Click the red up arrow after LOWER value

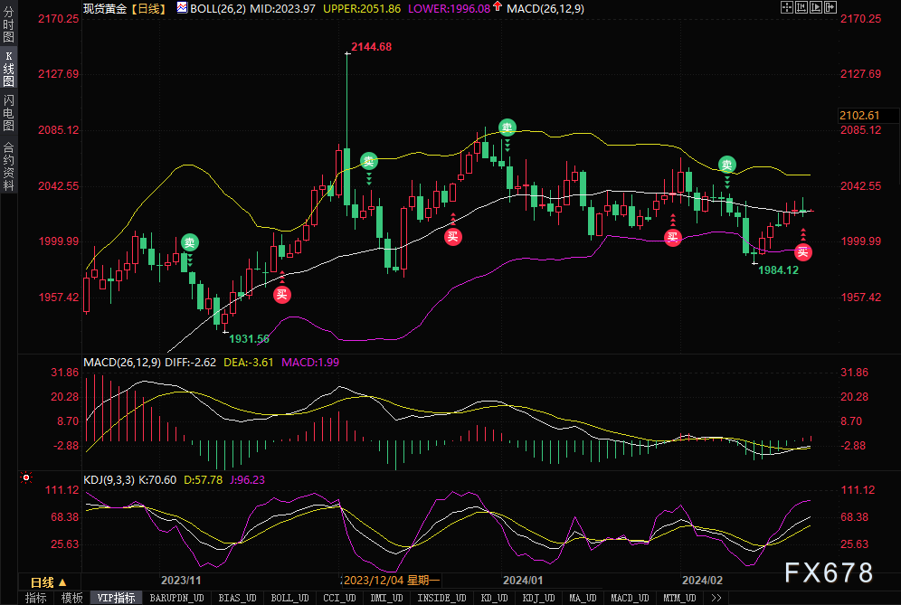coord(497,8)
